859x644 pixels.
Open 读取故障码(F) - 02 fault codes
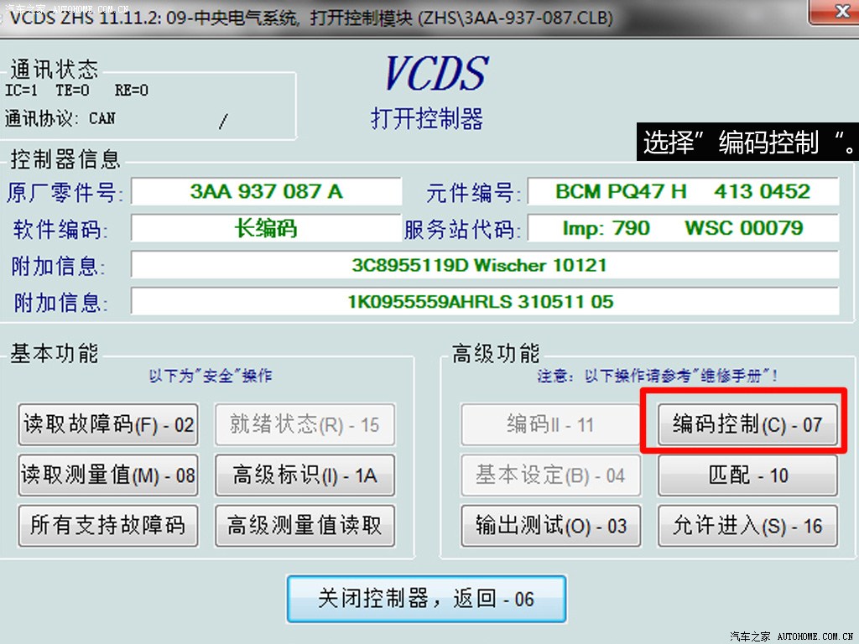click(x=108, y=424)
